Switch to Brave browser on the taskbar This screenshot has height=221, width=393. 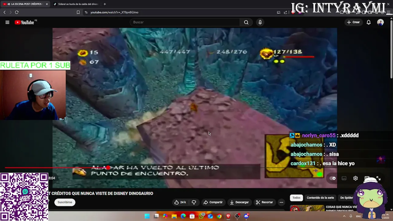228,216
